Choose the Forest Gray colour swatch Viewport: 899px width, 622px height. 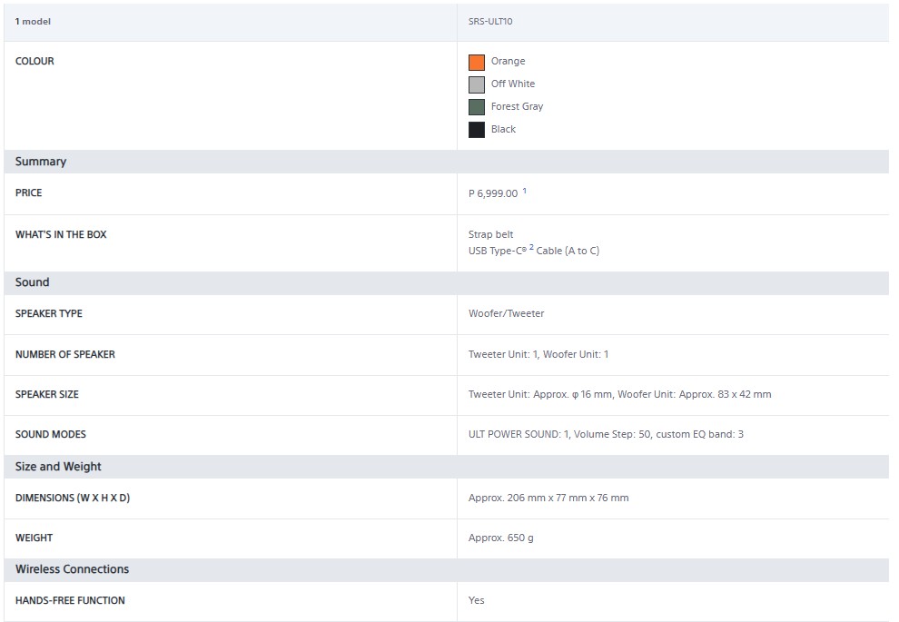[x=477, y=107]
